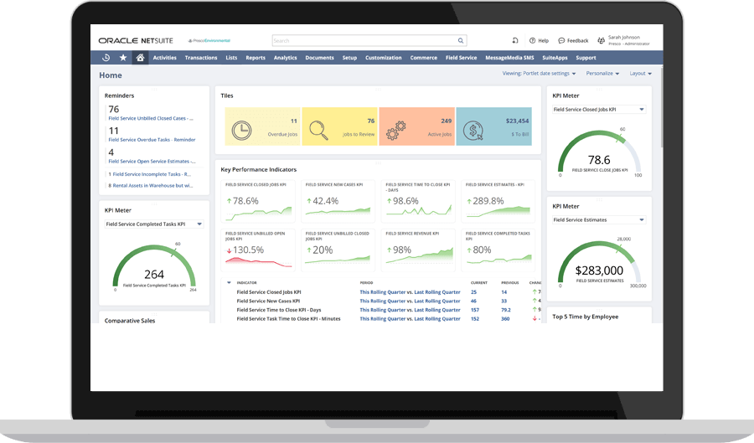Viewport: 754px width, 443px height.
Task: Click the up arrow on 78.6% KPI
Action: 229,201
